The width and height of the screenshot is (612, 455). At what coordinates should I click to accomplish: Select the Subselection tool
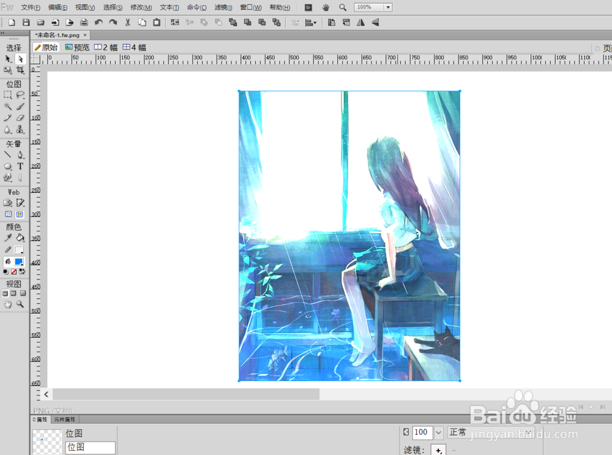tap(20, 59)
